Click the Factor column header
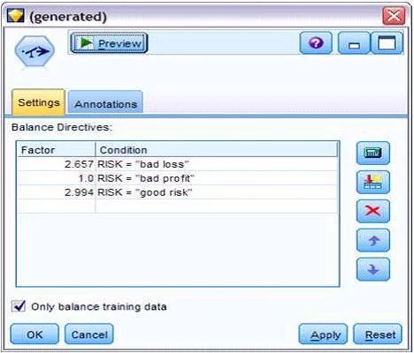 pyautogui.click(x=57, y=150)
